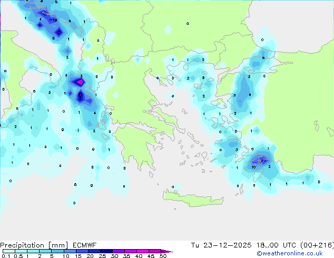
Task: Click the 45–50 mm legend color box
Action: pyautogui.click(x=155, y=251)
